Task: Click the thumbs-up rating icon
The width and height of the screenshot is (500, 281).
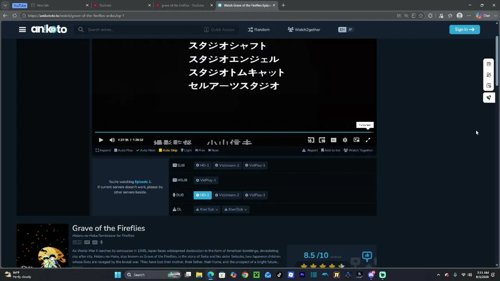Action: tap(367, 256)
